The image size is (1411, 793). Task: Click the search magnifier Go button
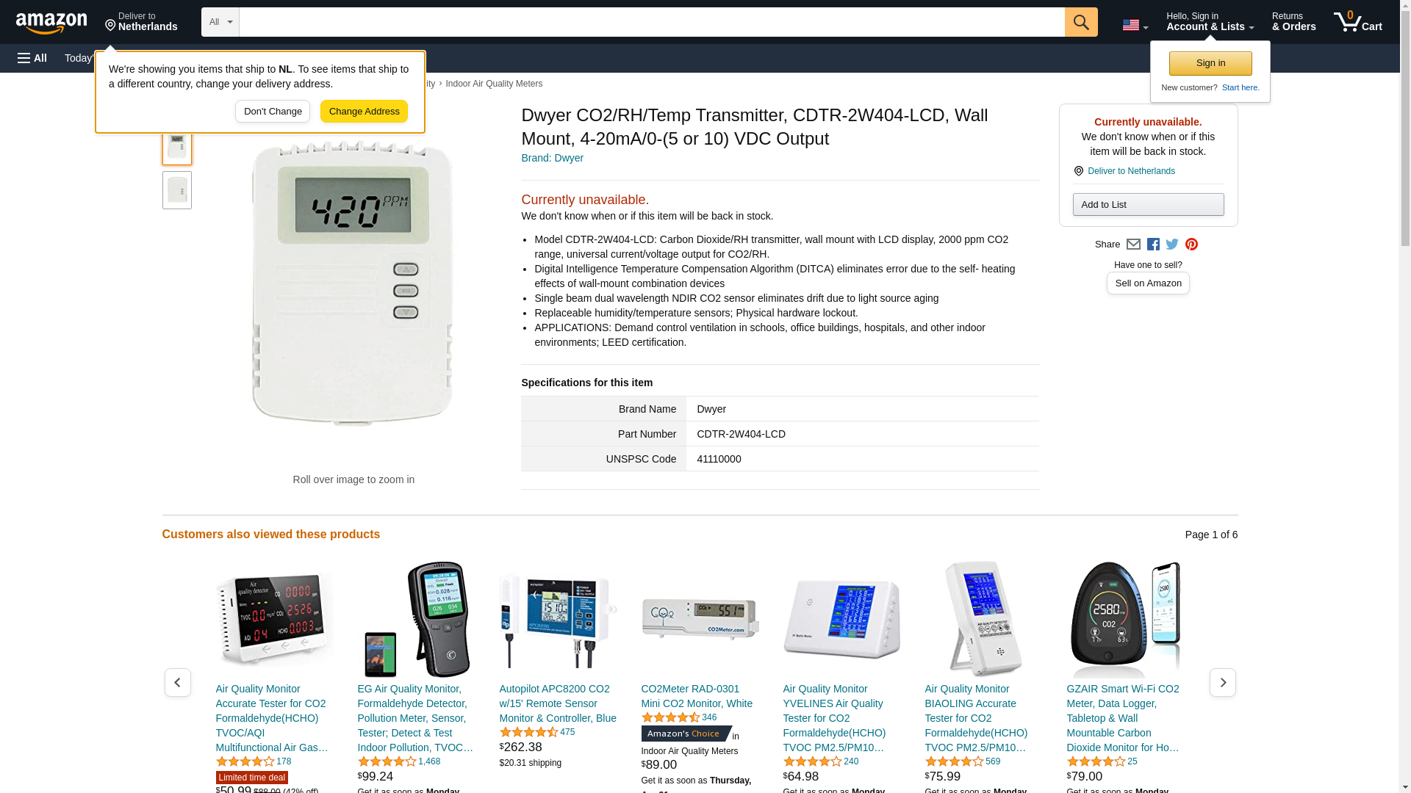pyautogui.click(x=1081, y=22)
